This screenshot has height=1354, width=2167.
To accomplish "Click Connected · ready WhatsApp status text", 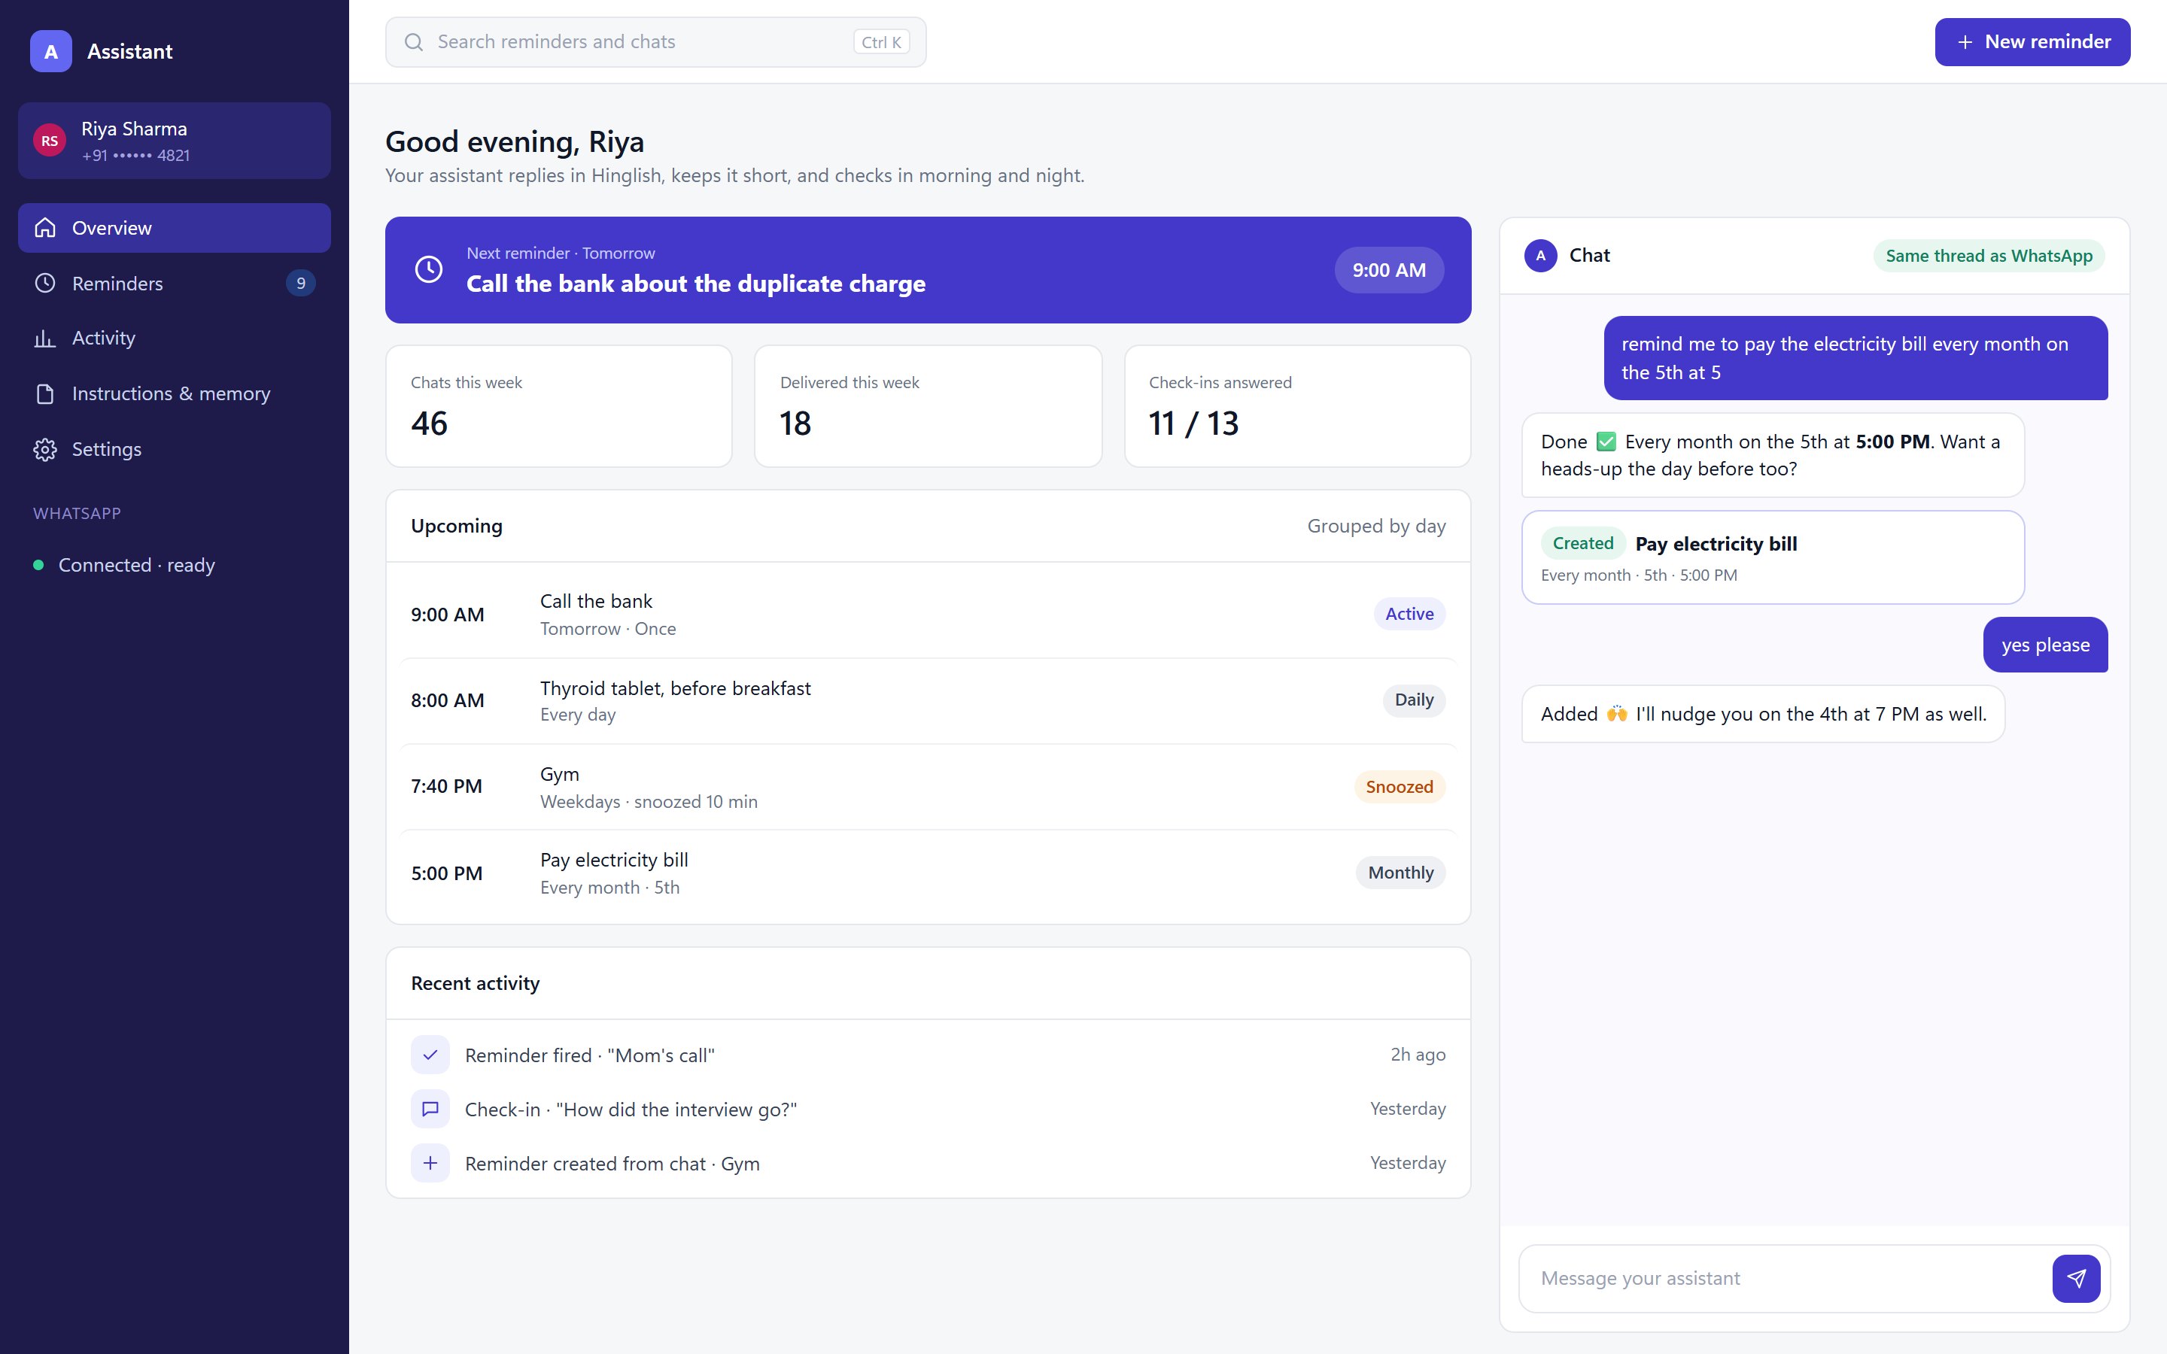I will [137, 565].
